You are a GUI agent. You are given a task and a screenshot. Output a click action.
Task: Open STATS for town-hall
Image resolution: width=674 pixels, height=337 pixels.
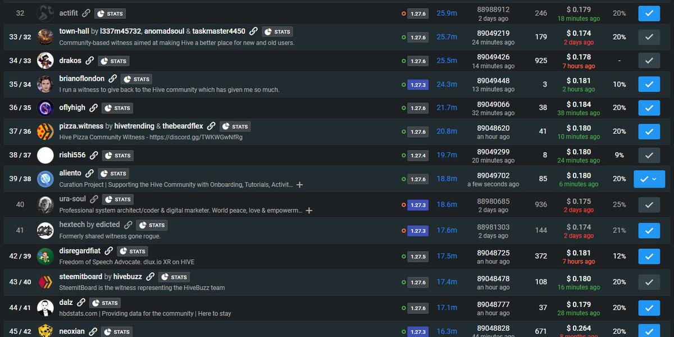pos(277,32)
